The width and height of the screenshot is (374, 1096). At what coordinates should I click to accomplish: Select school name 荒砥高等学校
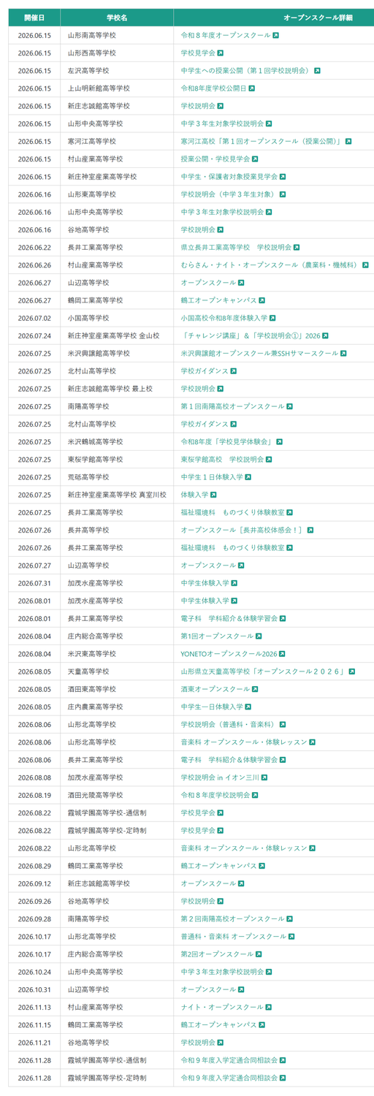click(x=88, y=477)
